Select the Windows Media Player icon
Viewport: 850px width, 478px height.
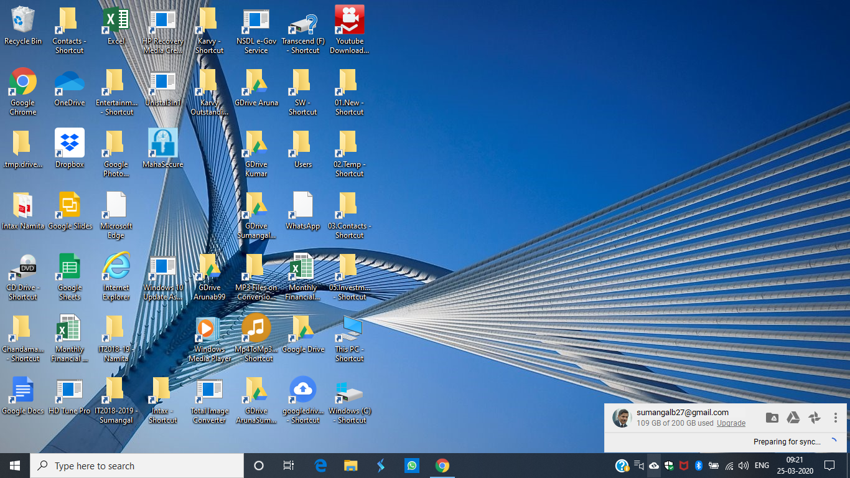click(x=210, y=338)
